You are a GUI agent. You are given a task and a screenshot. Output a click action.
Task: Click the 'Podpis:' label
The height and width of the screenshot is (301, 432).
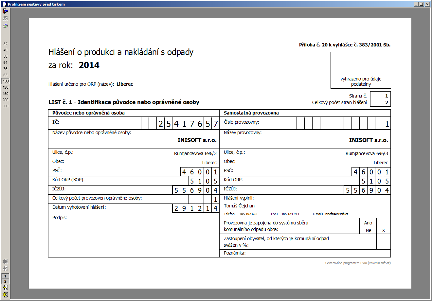click(x=60, y=218)
